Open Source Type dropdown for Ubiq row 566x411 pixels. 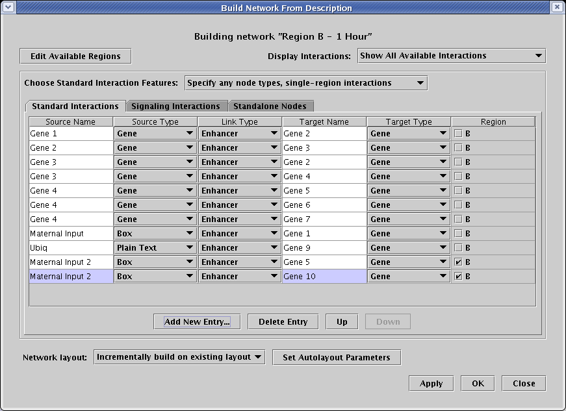[x=155, y=248]
